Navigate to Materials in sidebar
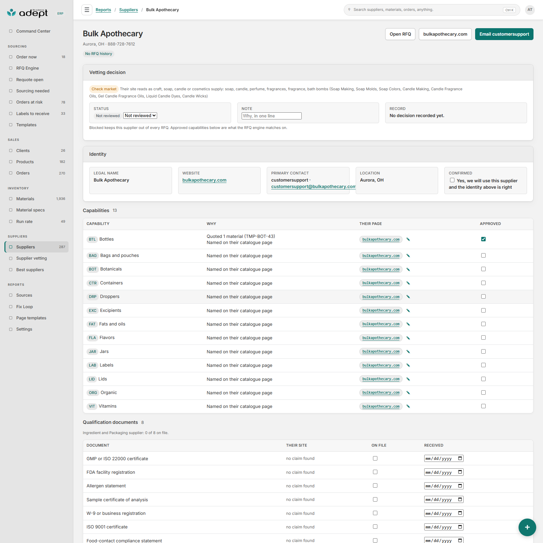The image size is (543, 543). coord(37,199)
